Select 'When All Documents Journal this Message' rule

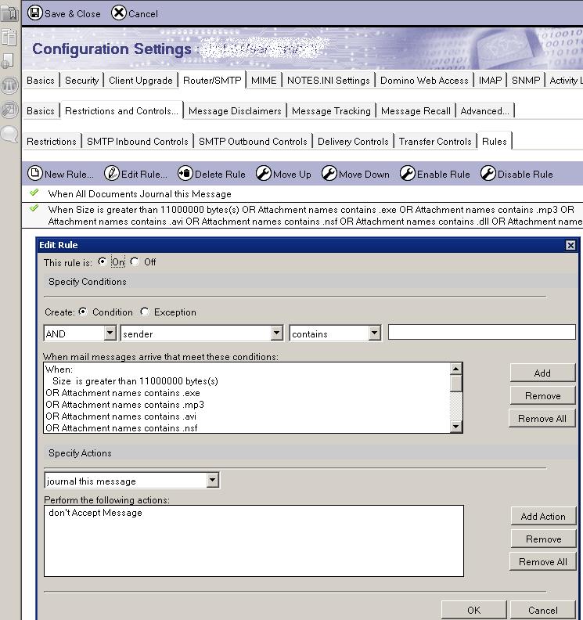tap(139, 194)
